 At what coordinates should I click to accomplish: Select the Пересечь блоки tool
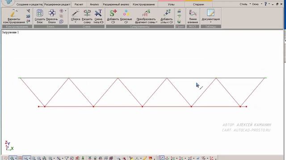52,16
